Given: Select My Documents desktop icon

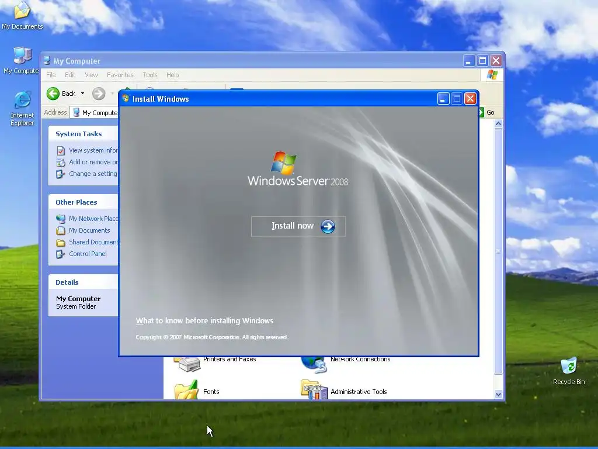Looking at the screenshot, I should pyautogui.click(x=22, y=15).
